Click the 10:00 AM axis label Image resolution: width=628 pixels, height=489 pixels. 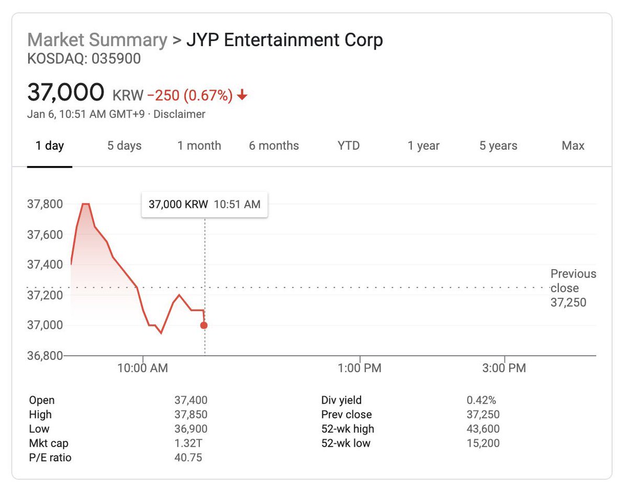pos(143,368)
